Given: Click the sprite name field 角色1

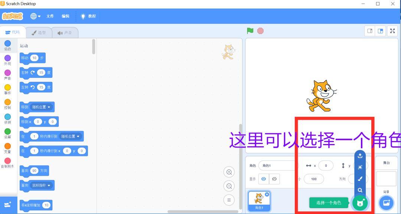Looking at the screenshot, I should coord(278,166).
